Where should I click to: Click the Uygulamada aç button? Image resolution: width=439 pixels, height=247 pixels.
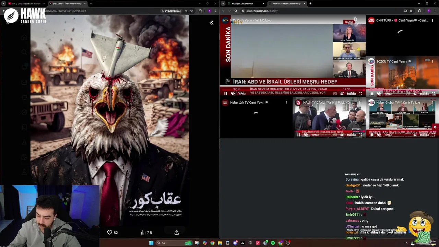[171, 11]
